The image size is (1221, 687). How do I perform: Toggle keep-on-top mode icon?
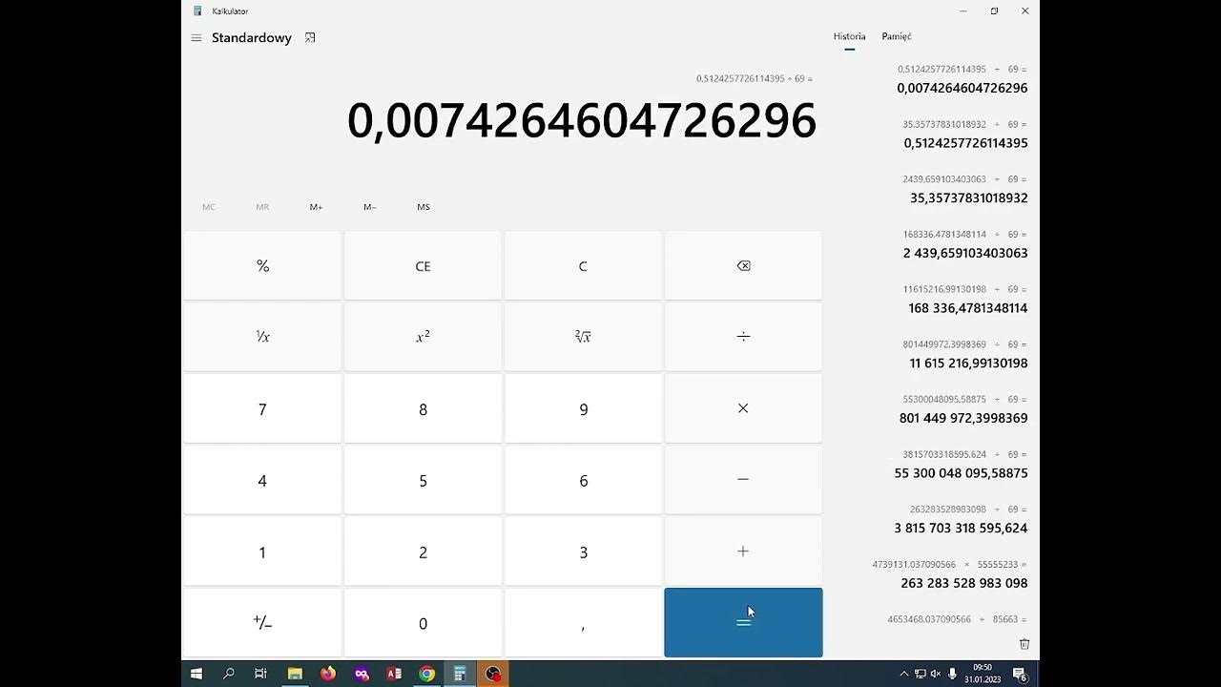pos(310,38)
